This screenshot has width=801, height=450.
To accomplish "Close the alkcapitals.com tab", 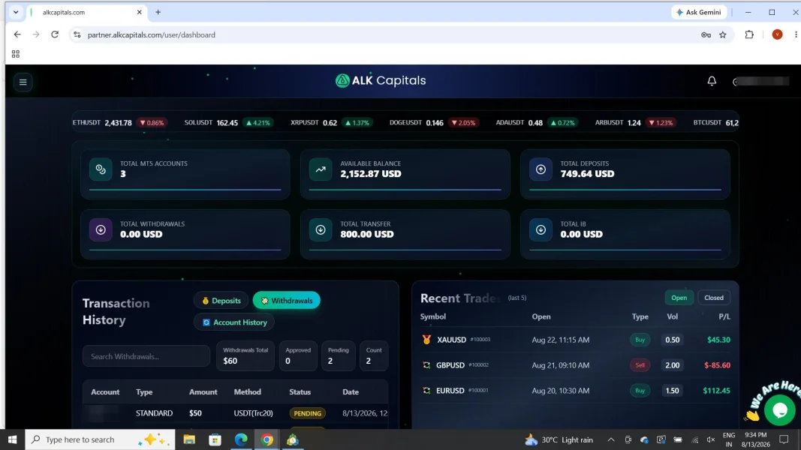I will coord(139,12).
